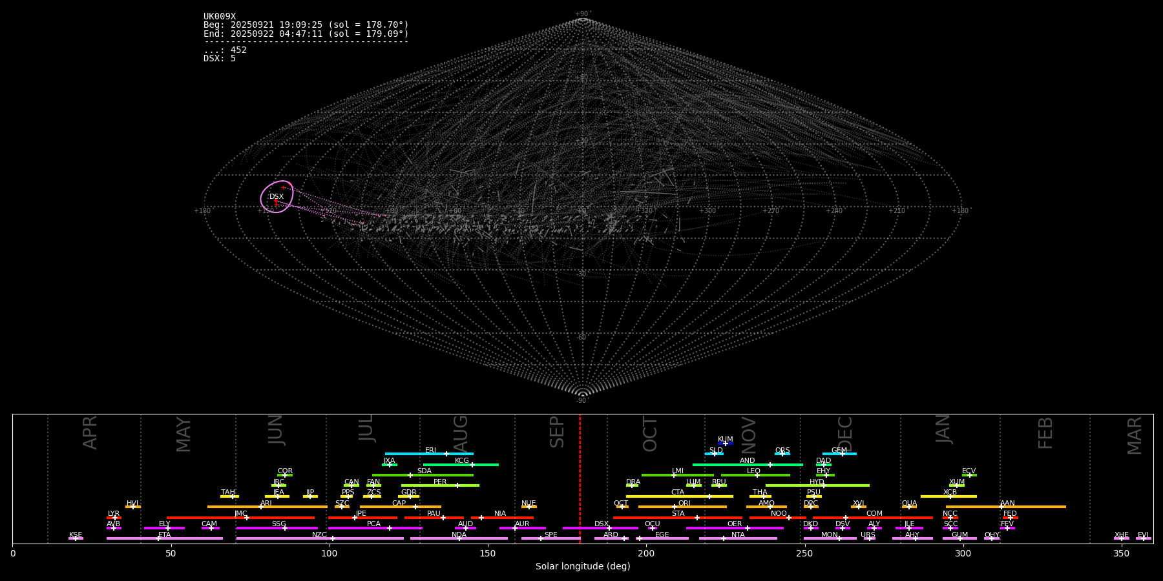Click the QUA shower label

click(910, 504)
